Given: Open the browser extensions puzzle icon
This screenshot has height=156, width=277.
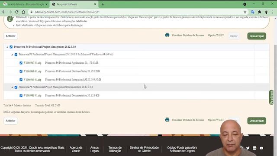Looking at the screenshot, I should 259,12.
